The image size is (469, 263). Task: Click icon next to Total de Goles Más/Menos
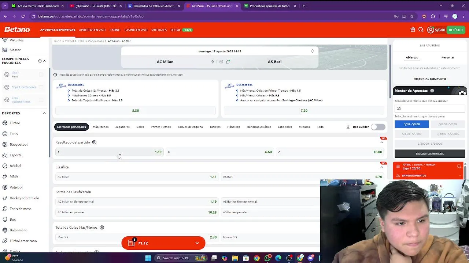102,227
